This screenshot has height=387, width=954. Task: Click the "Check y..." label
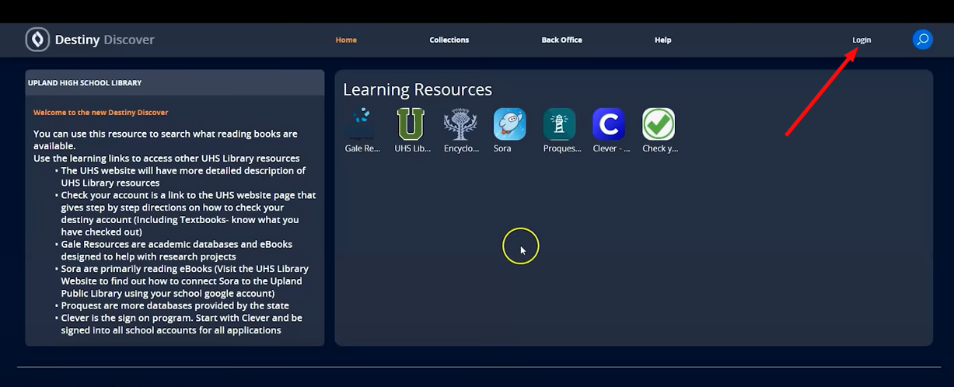click(660, 148)
